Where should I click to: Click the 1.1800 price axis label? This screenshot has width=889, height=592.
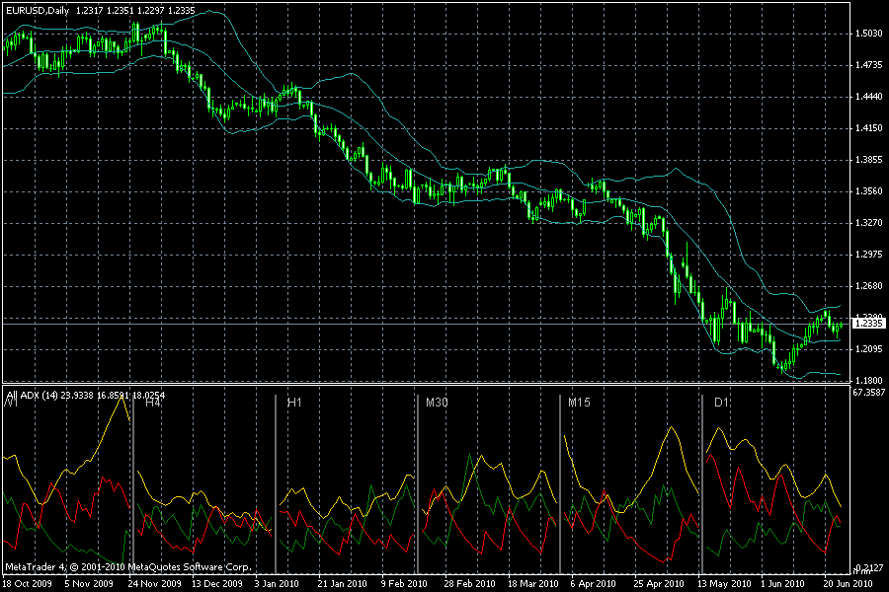point(869,381)
